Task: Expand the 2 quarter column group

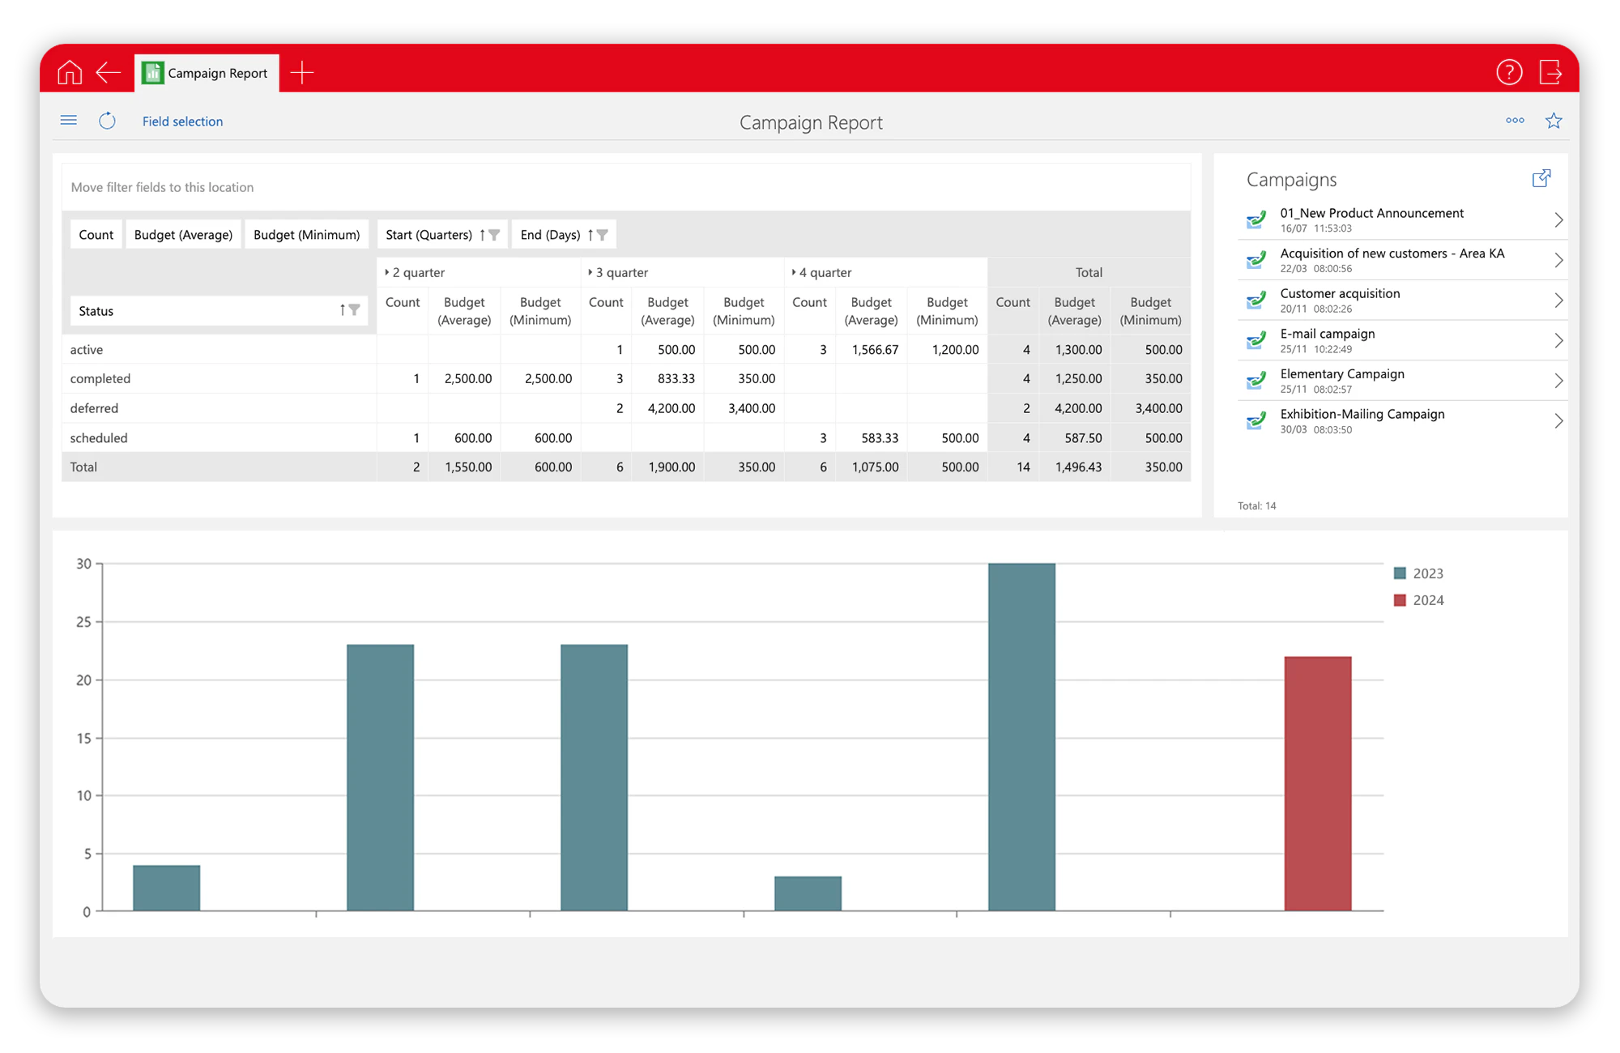Action: [387, 273]
